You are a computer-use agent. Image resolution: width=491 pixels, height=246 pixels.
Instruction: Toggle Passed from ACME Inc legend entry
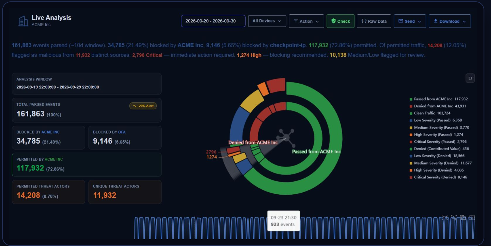[x=439, y=99]
